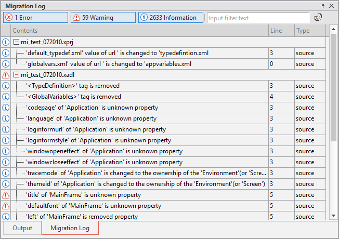
Task: Select the Migration Log tab
Action: [x=70, y=228]
